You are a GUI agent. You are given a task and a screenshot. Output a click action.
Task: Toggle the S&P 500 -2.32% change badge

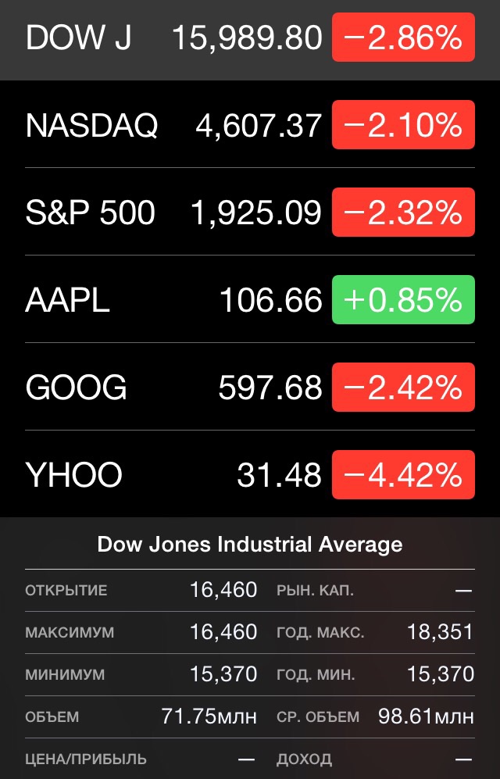click(403, 213)
